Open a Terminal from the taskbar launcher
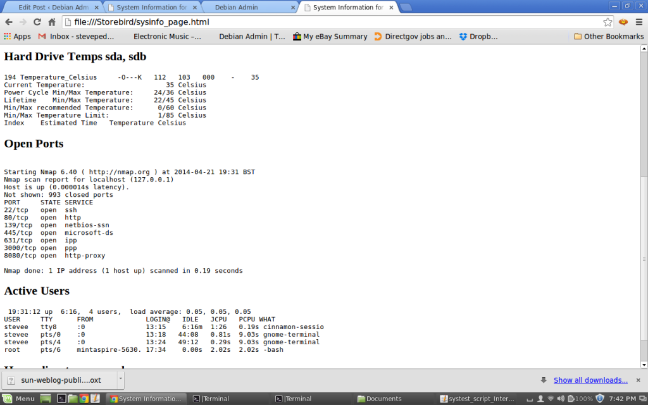The height and width of the screenshot is (405, 648). (x=61, y=399)
